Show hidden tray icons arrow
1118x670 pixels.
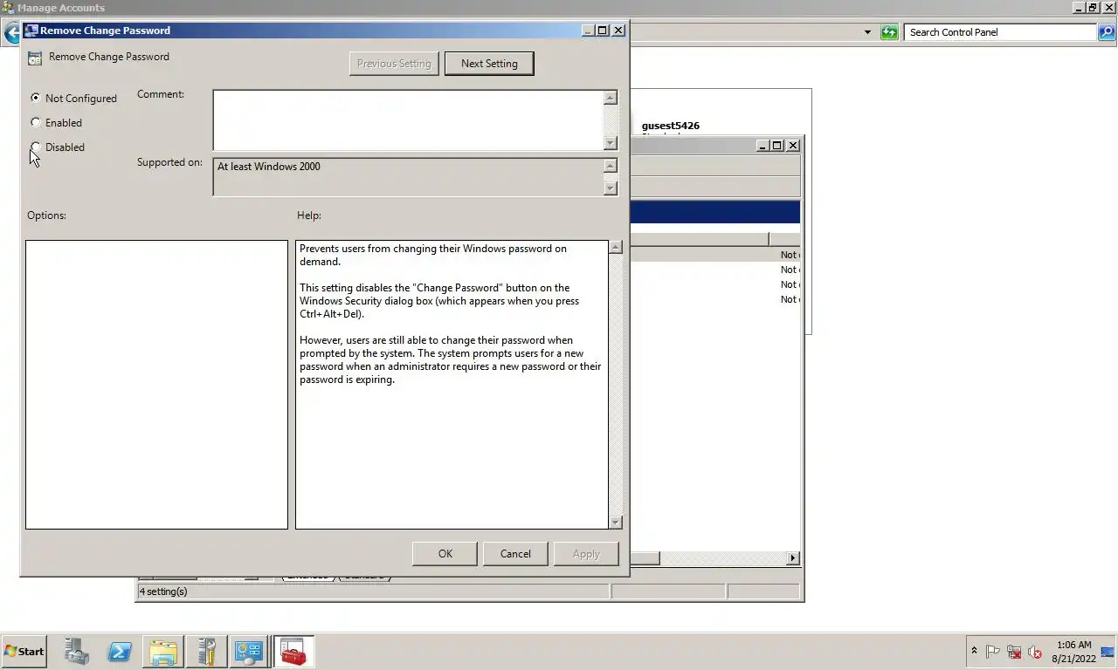(974, 652)
